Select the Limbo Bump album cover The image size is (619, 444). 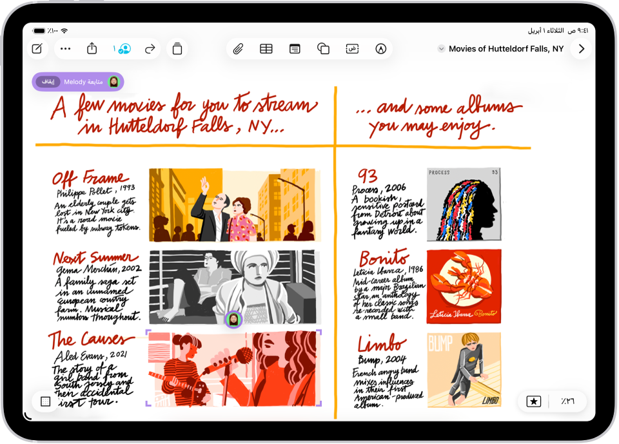click(x=464, y=370)
